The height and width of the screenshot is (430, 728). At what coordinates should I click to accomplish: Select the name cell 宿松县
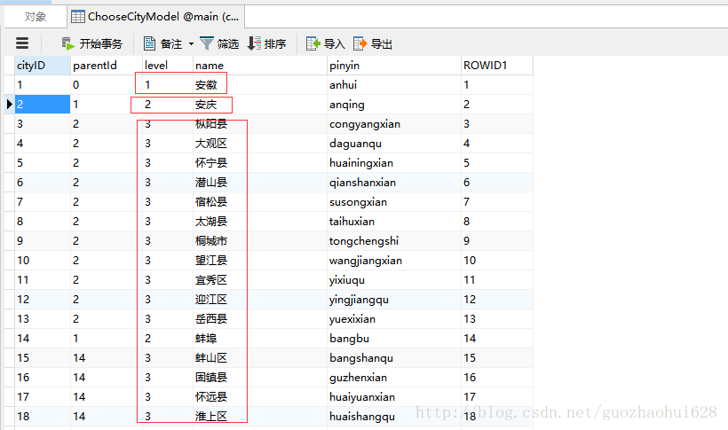coord(260,202)
